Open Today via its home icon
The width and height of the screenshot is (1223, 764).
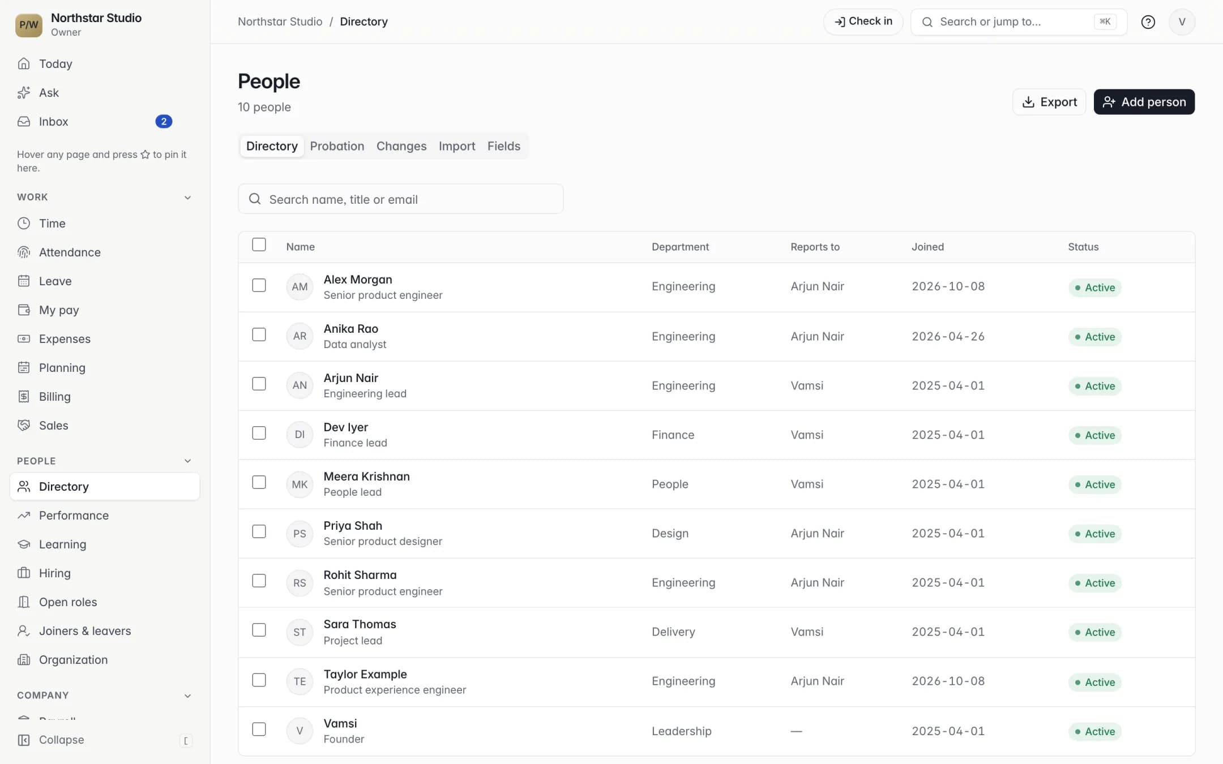pos(24,63)
